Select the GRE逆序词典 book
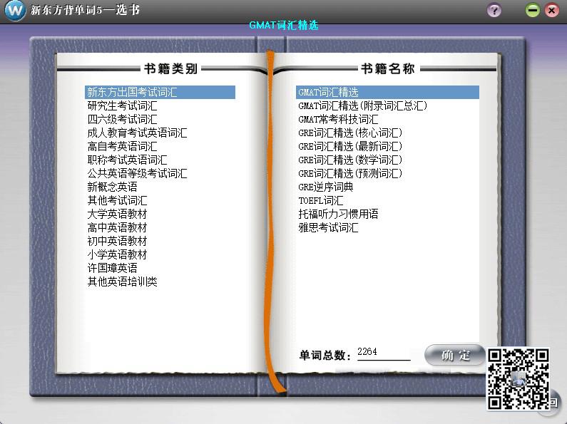 click(325, 187)
